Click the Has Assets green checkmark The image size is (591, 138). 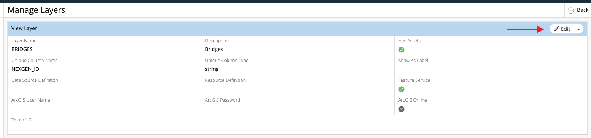point(402,50)
